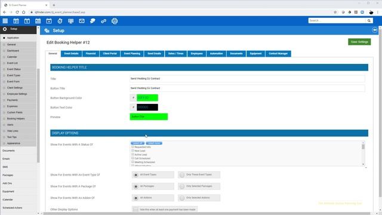Click the printer toolbar icon
This screenshot has height=215, width=382.
pos(115,21)
